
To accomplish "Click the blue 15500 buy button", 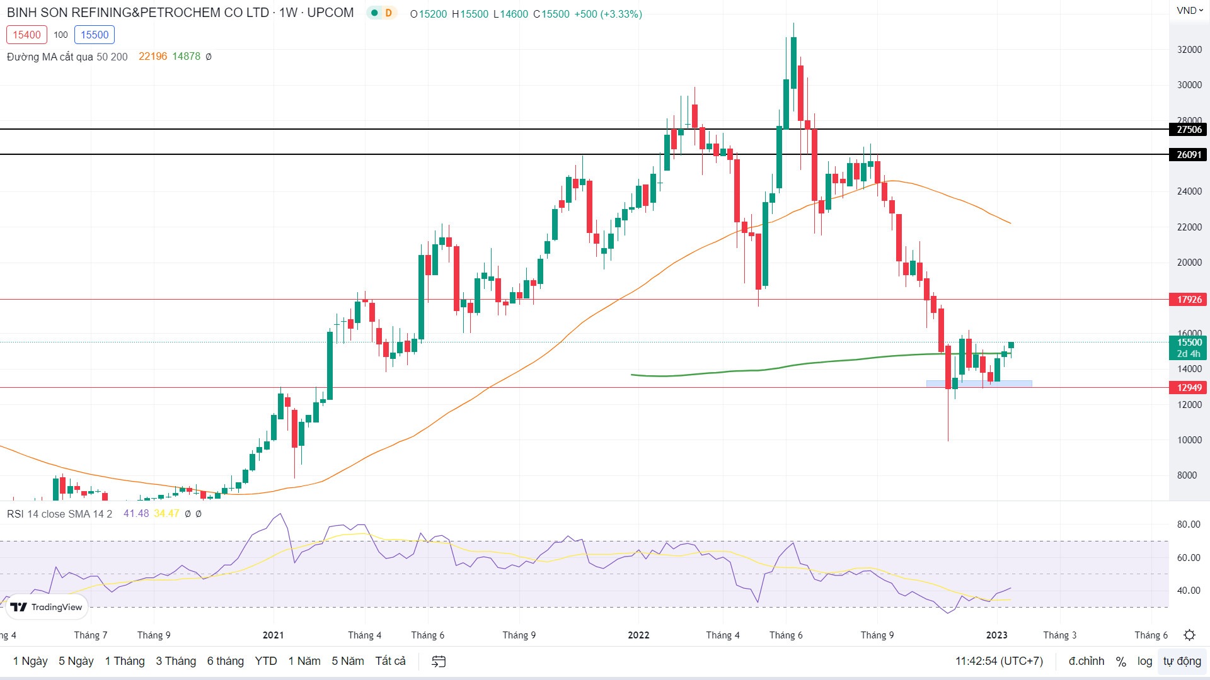I will pyautogui.click(x=95, y=35).
